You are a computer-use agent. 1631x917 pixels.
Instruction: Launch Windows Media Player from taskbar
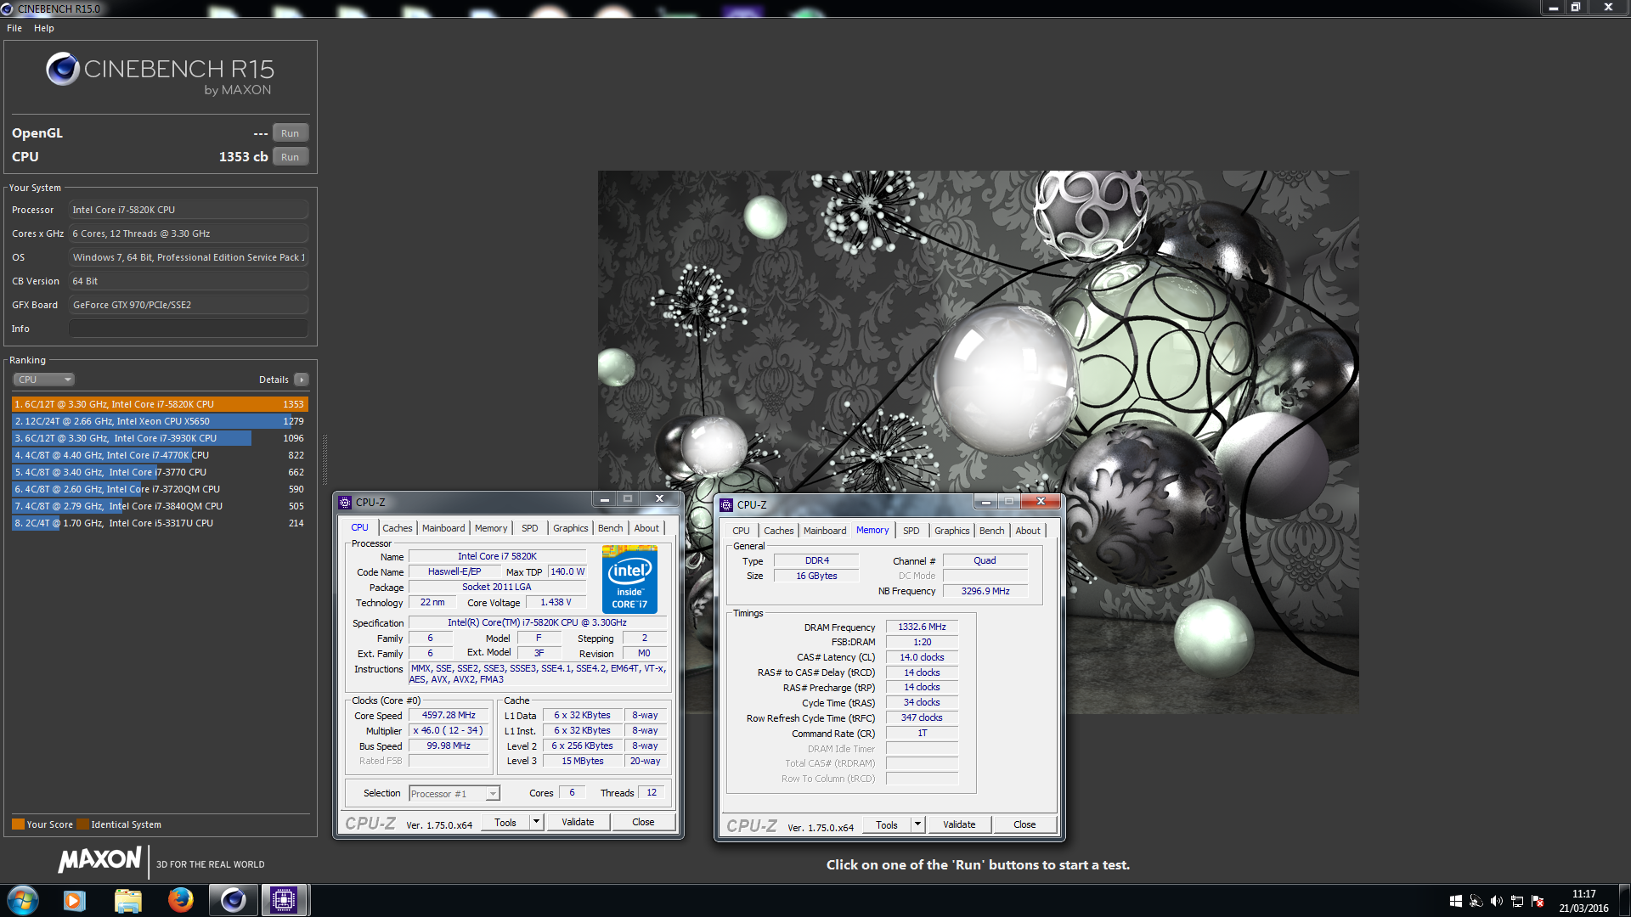click(75, 900)
